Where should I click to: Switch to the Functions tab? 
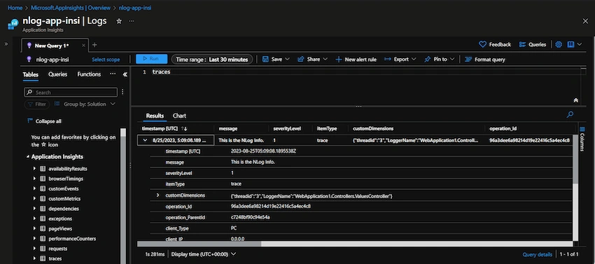[x=89, y=74]
